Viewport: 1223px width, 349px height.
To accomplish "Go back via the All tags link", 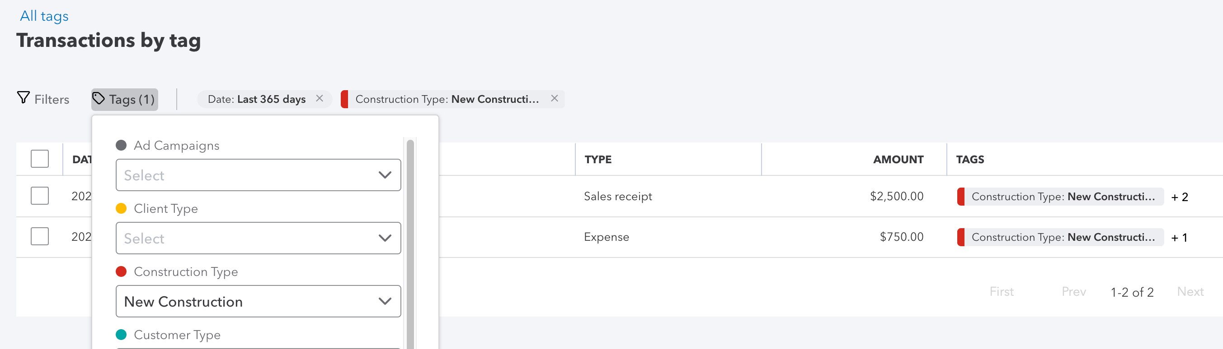I will coord(44,16).
